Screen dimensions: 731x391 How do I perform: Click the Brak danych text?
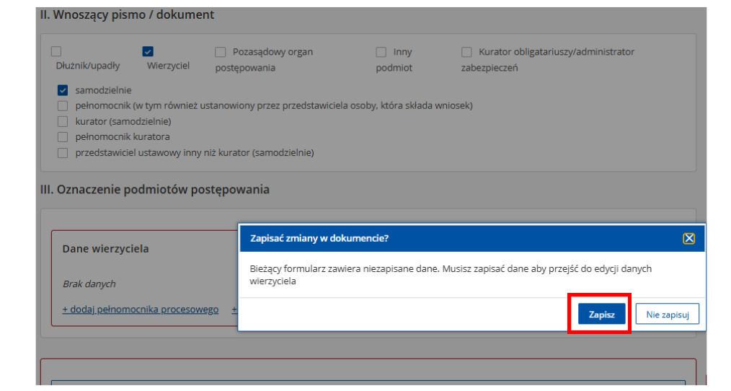pos(89,284)
